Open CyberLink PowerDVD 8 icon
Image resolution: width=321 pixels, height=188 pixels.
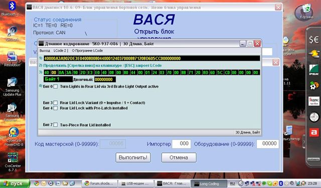(14, 136)
